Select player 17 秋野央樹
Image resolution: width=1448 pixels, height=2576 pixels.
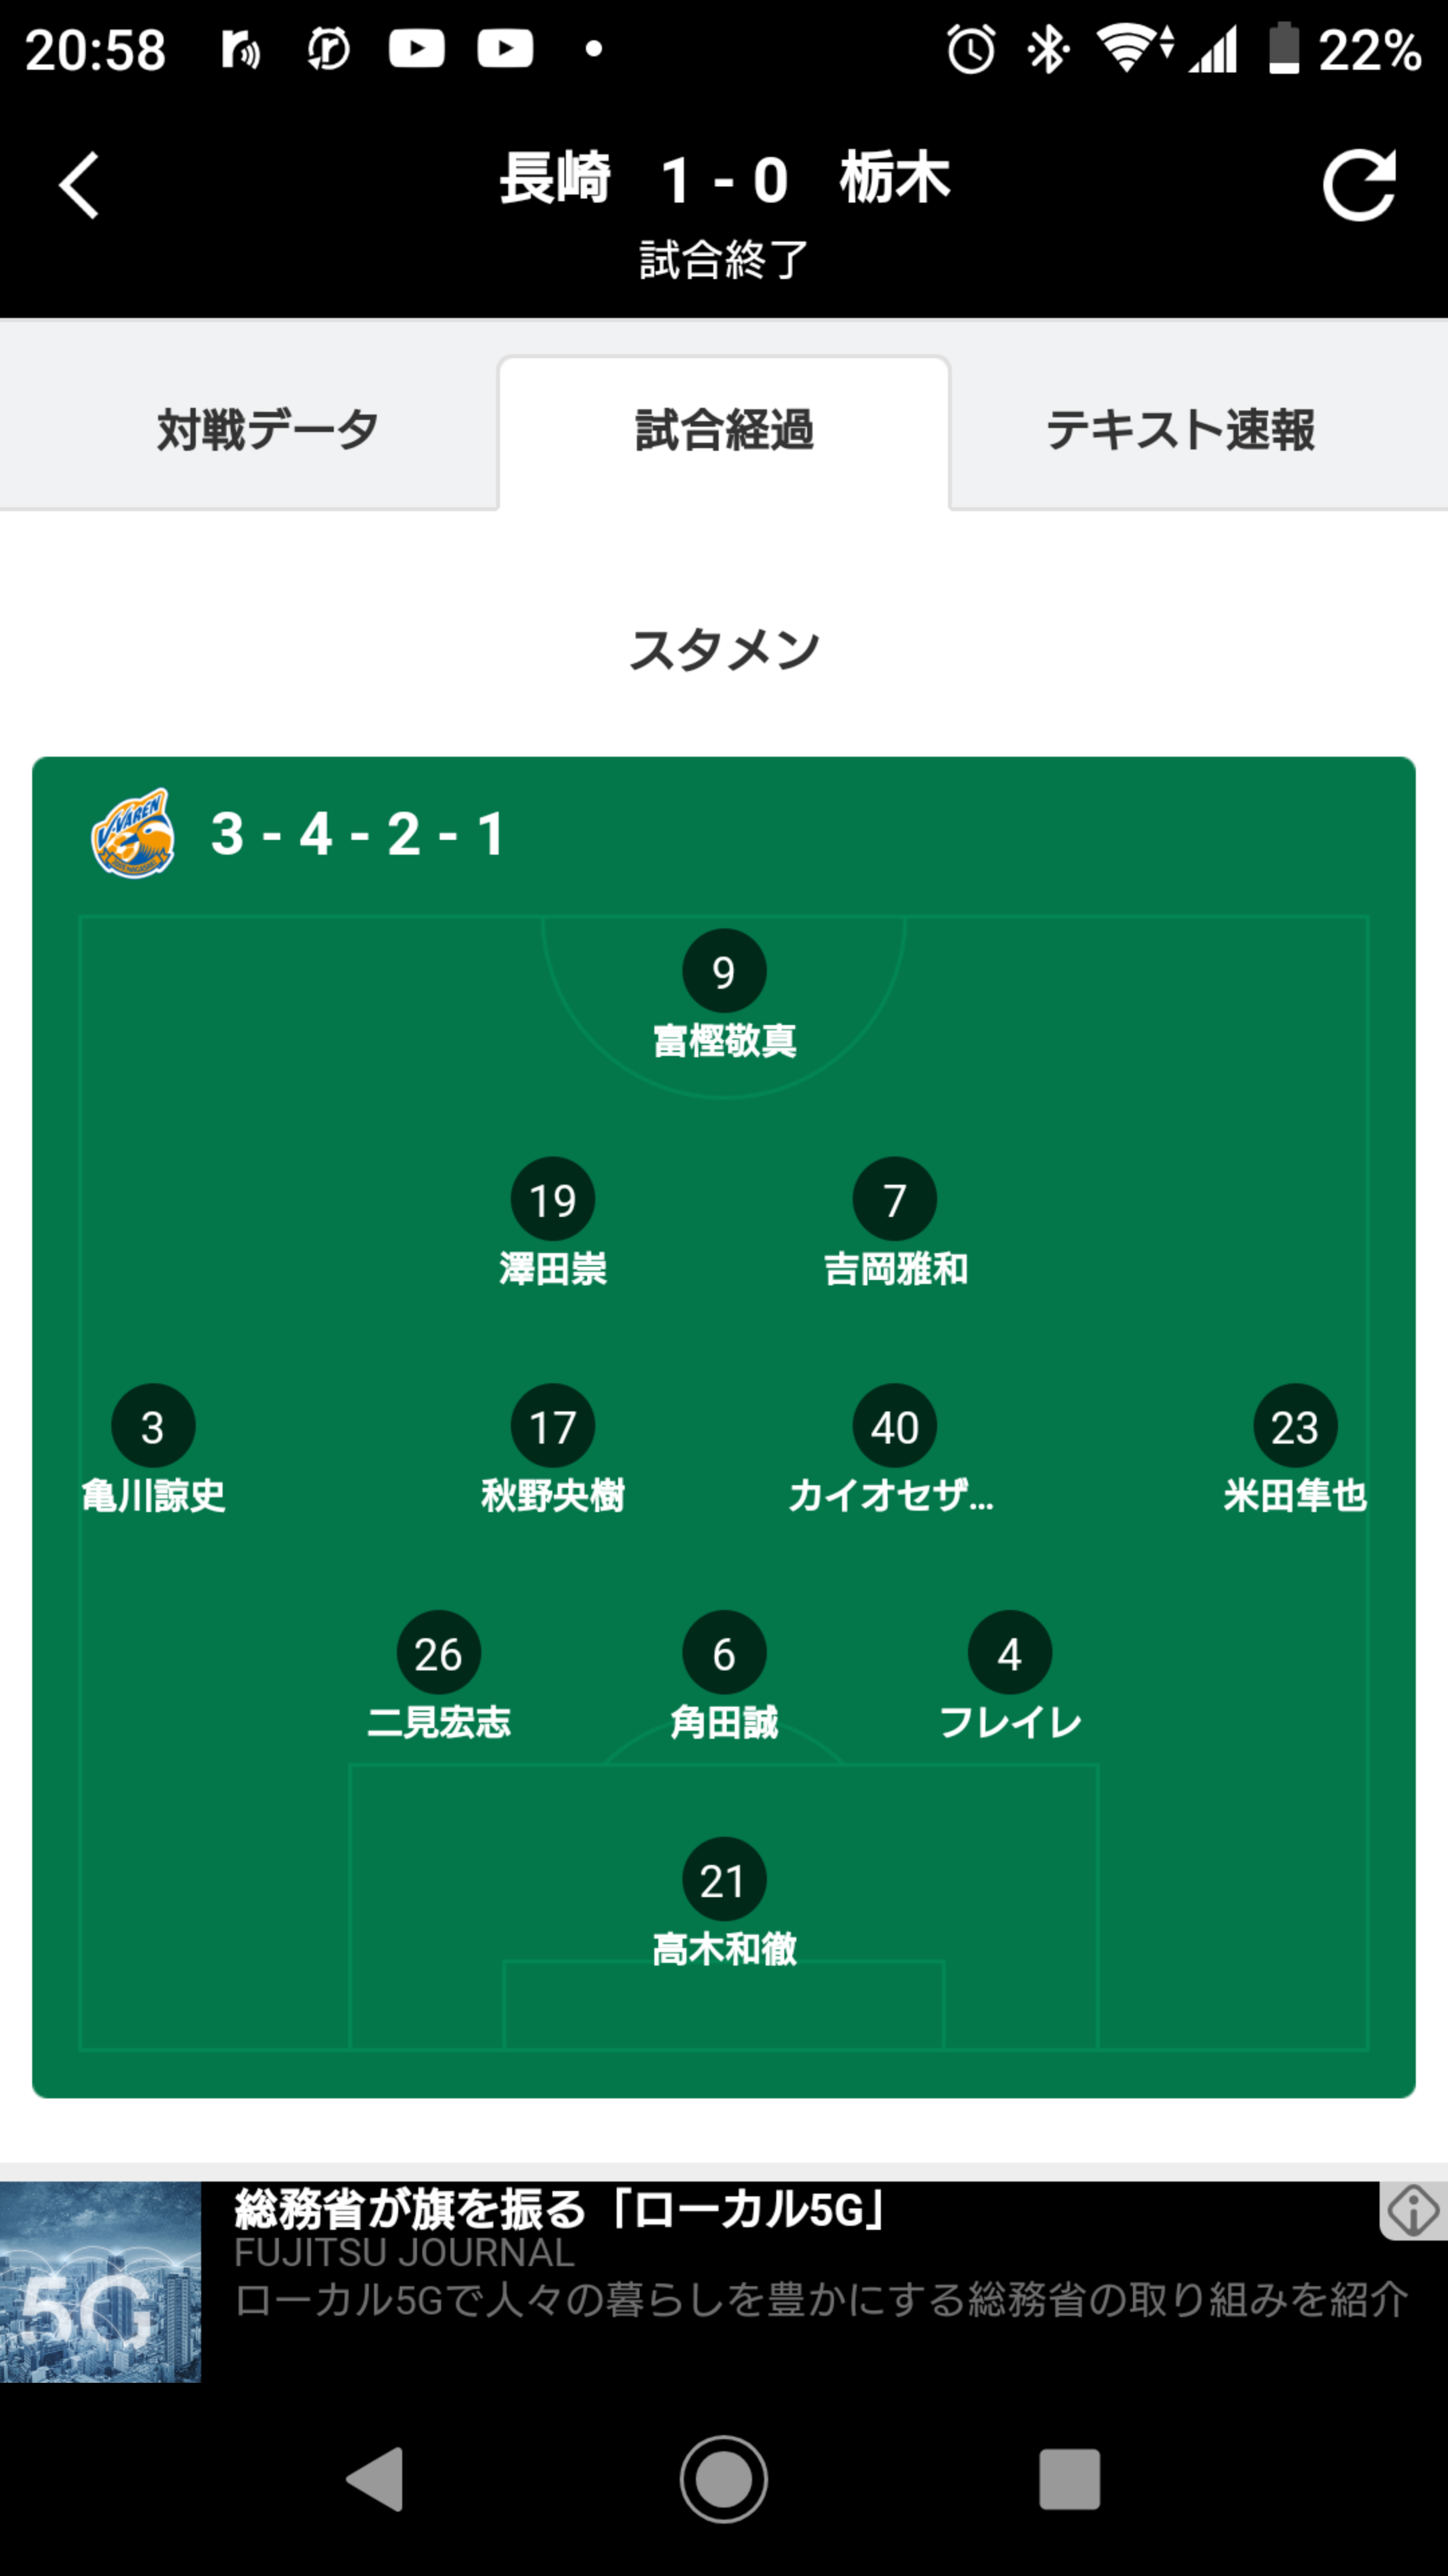click(552, 1426)
